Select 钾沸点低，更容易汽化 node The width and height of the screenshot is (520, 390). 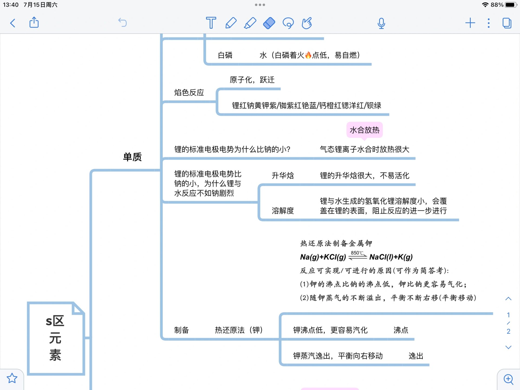tap(330, 330)
